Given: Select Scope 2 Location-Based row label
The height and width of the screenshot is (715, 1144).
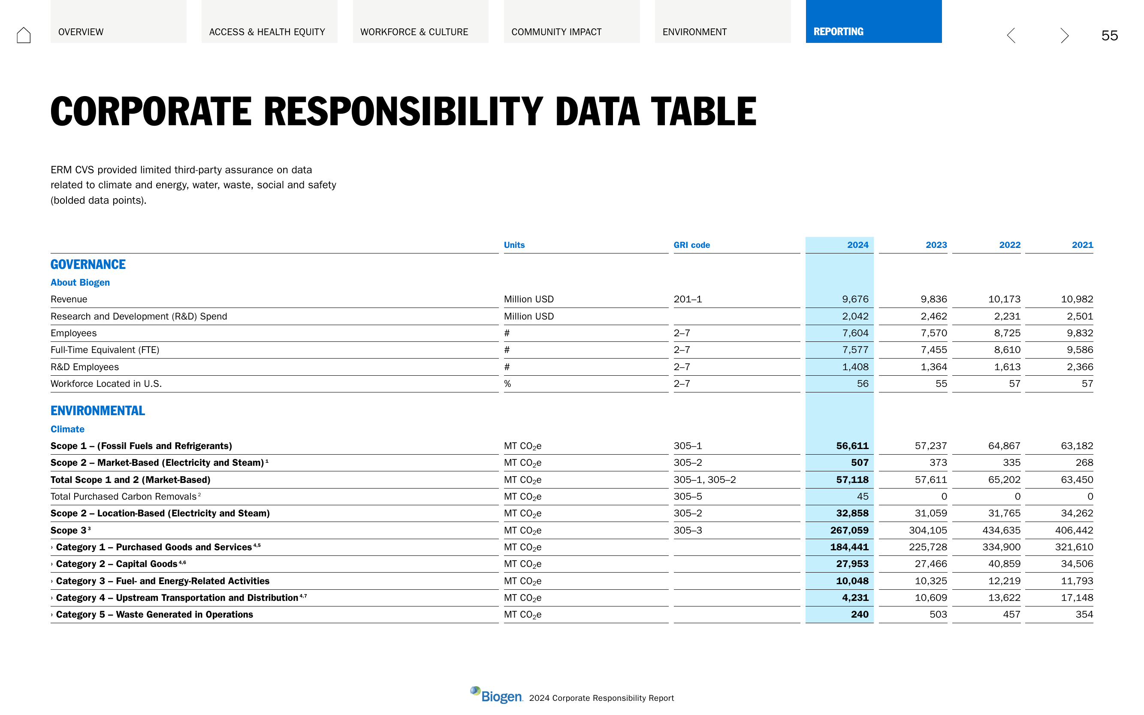Looking at the screenshot, I should (160, 513).
